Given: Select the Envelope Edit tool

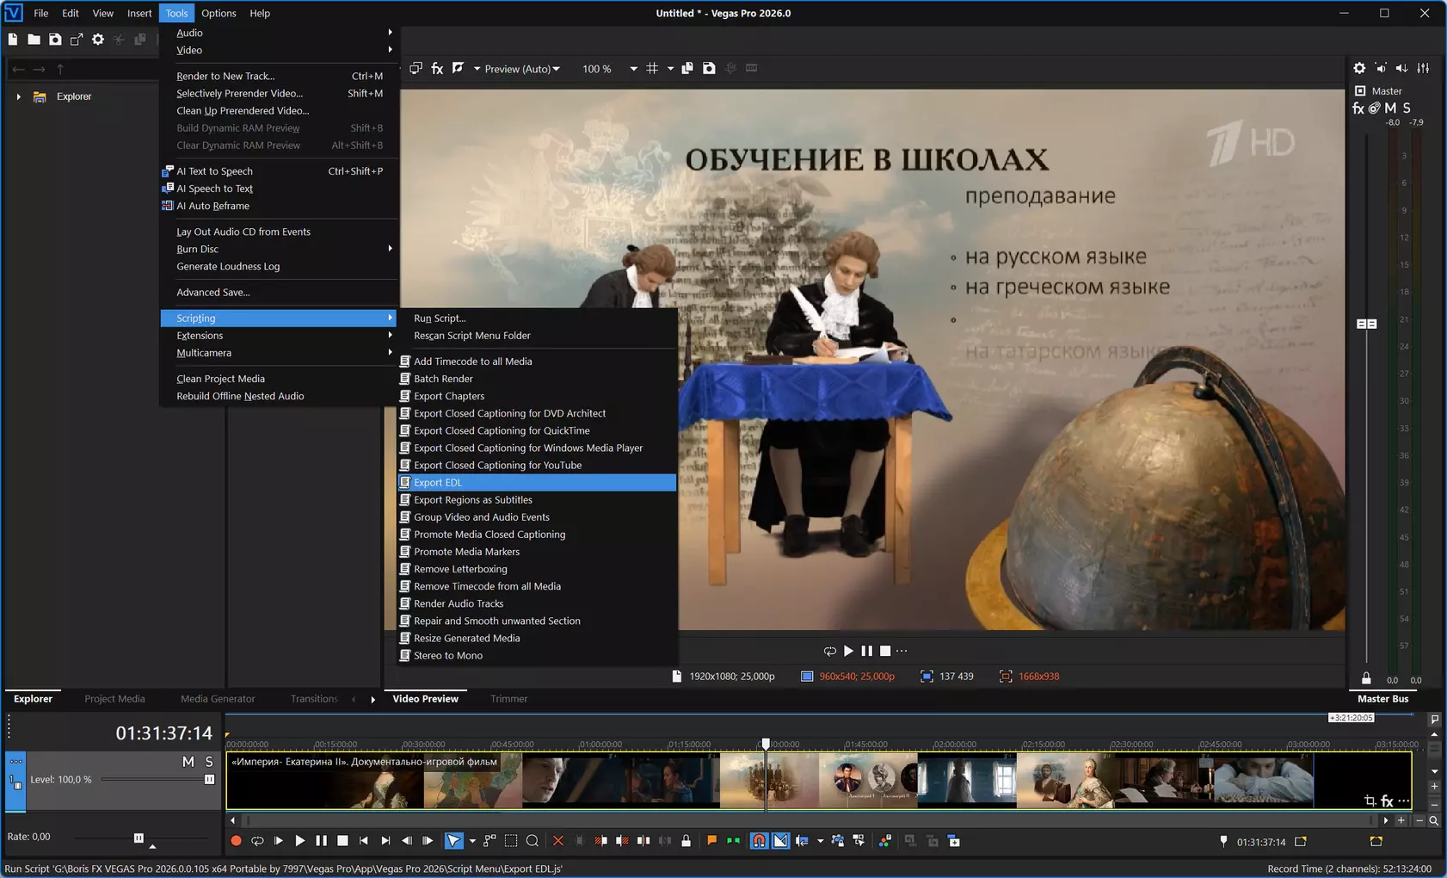Looking at the screenshot, I should (x=490, y=841).
